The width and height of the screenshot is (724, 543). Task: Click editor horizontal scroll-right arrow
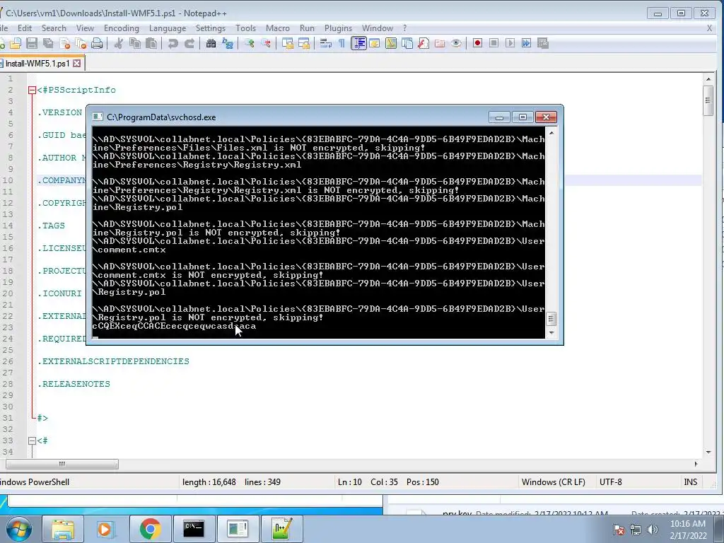click(696, 464)
